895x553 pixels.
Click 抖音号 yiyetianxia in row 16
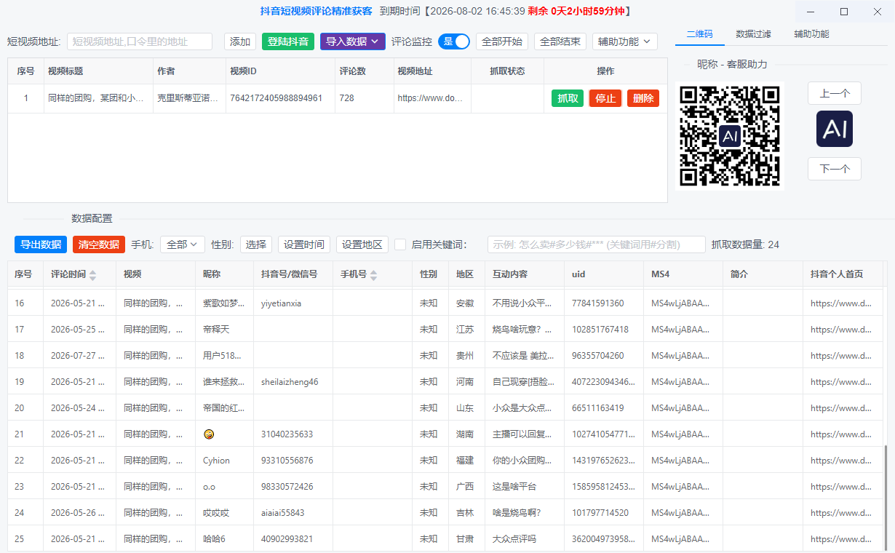click(281, 303)
